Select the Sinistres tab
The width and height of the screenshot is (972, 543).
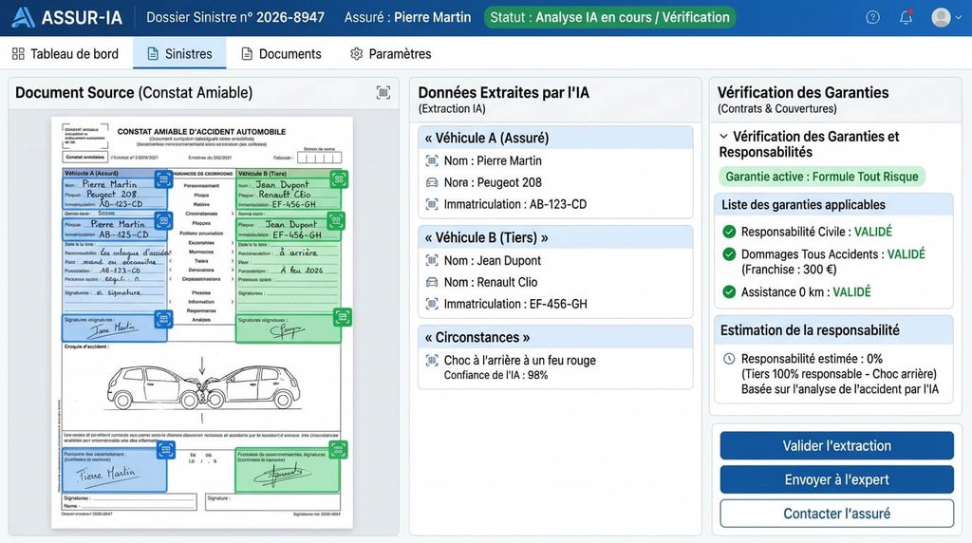tap(179, 54)
